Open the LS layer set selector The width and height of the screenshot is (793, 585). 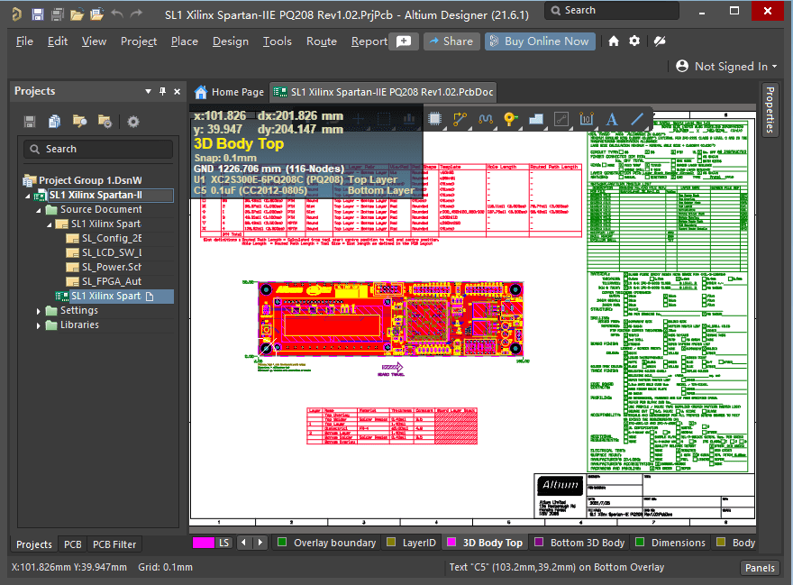(223, 543)
